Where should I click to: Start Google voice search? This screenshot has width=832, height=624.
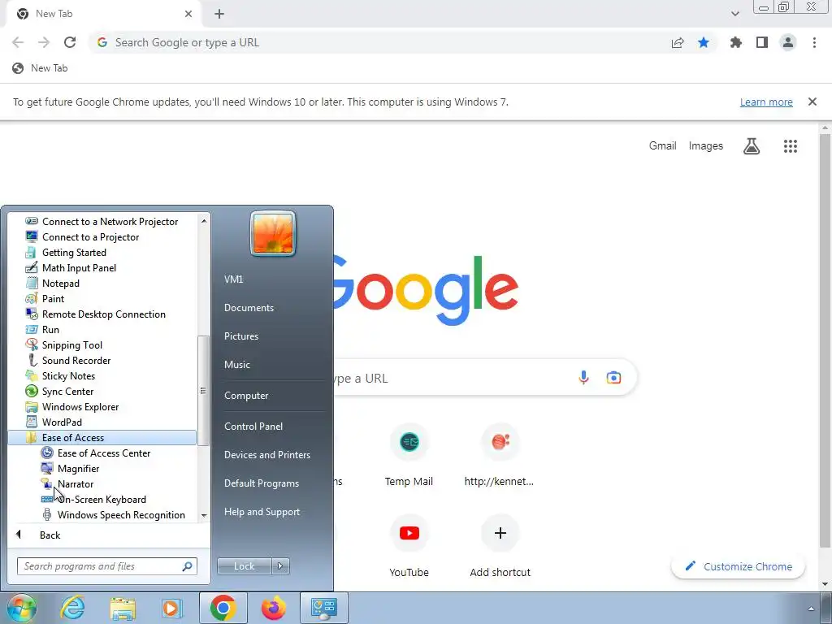pyautogui.click(x=583, y=378)
